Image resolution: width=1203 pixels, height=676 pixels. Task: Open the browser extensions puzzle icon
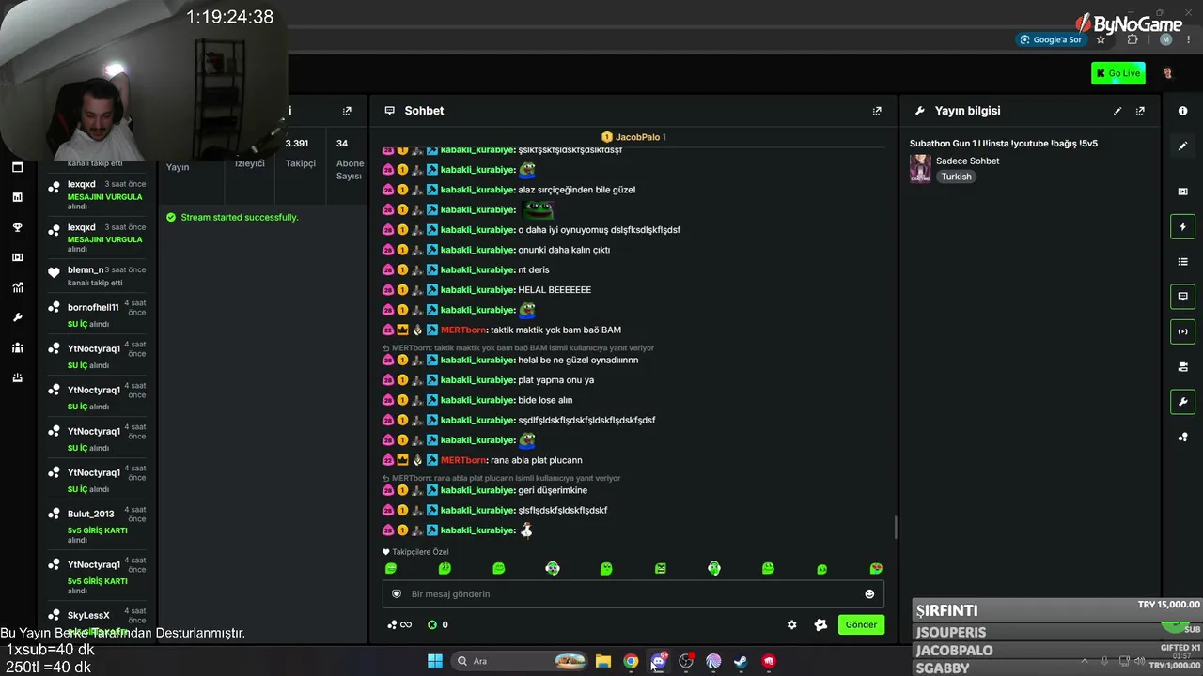(x=1133, y=39)
